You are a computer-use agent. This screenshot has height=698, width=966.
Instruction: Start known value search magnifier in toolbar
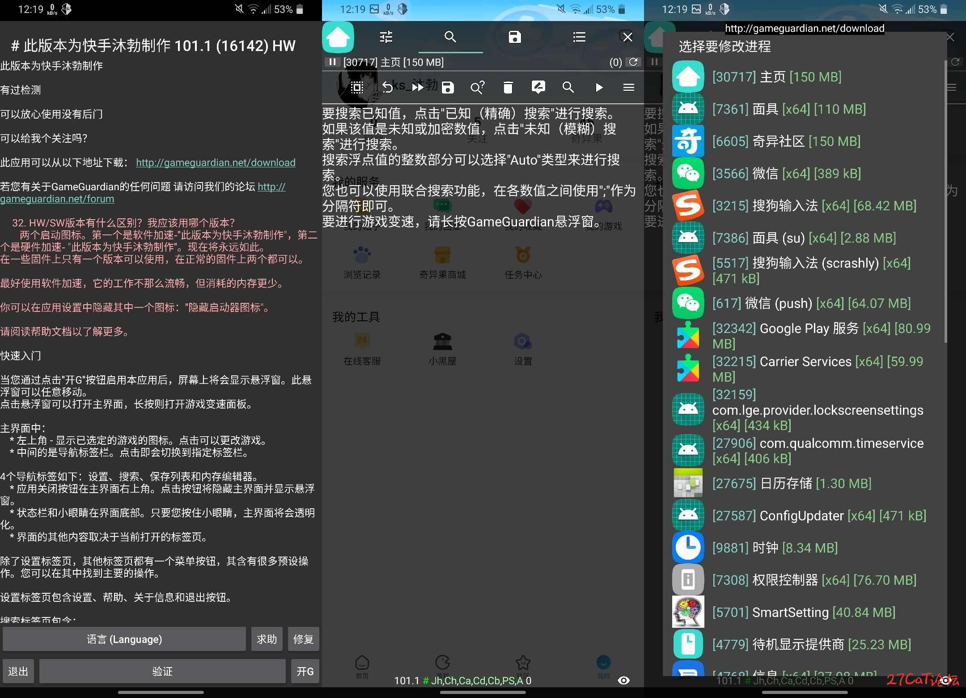tap(568, 87)
